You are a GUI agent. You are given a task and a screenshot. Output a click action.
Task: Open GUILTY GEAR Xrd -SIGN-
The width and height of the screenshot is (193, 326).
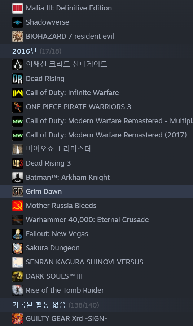[96, 319]
